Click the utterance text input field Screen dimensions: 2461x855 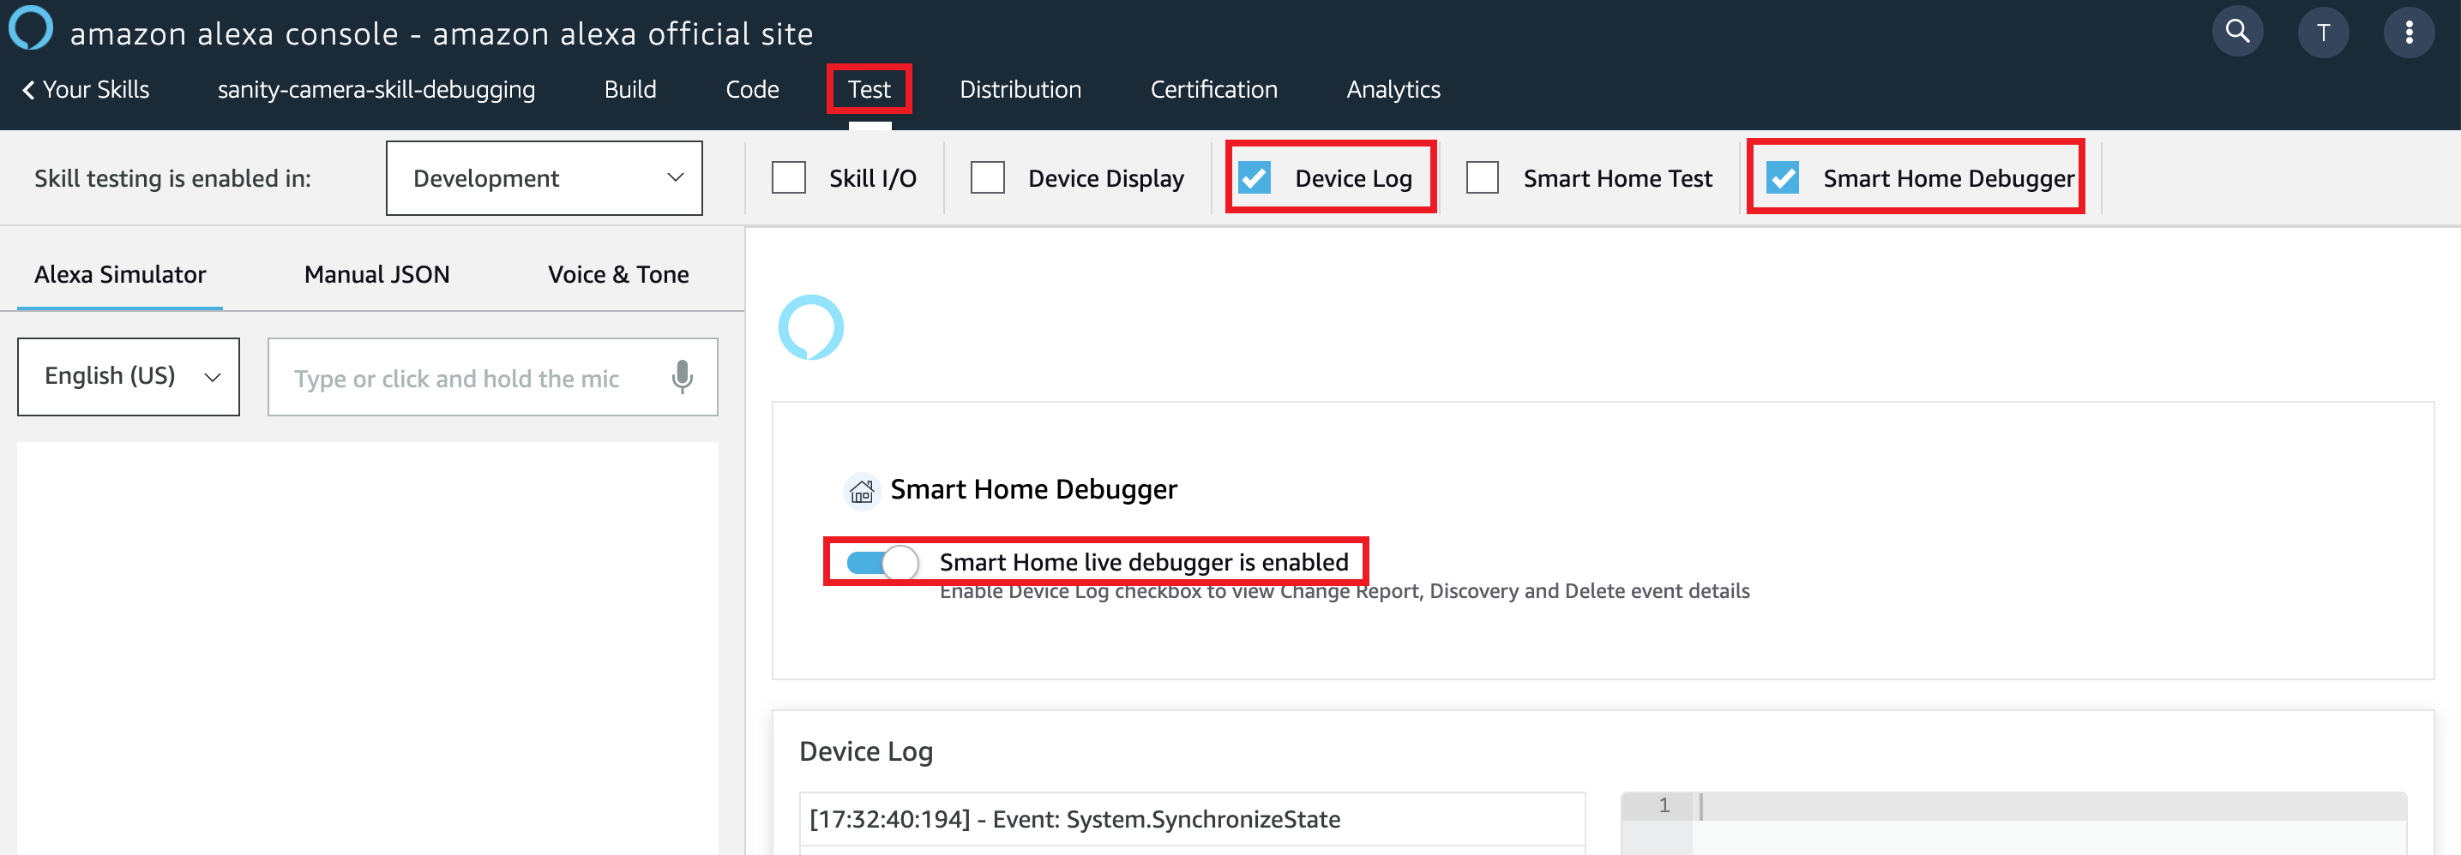click(468, 379)
